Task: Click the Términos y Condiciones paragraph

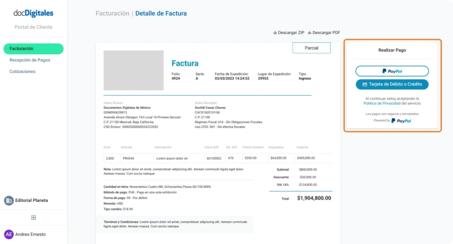Action: click(175, 224)
